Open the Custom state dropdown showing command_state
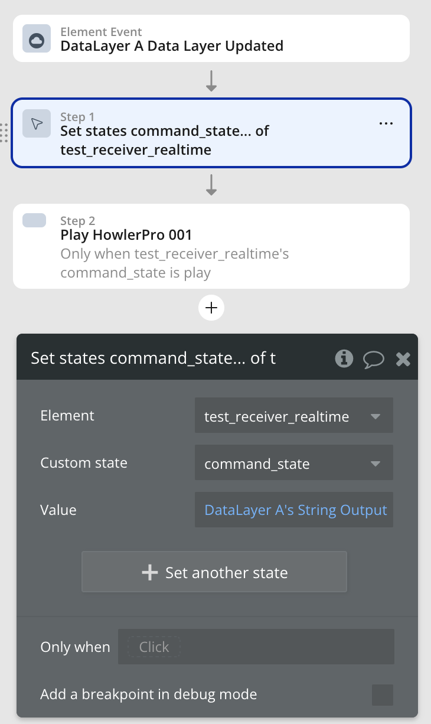Screen dimensions: 431x724 pos(283,464)
